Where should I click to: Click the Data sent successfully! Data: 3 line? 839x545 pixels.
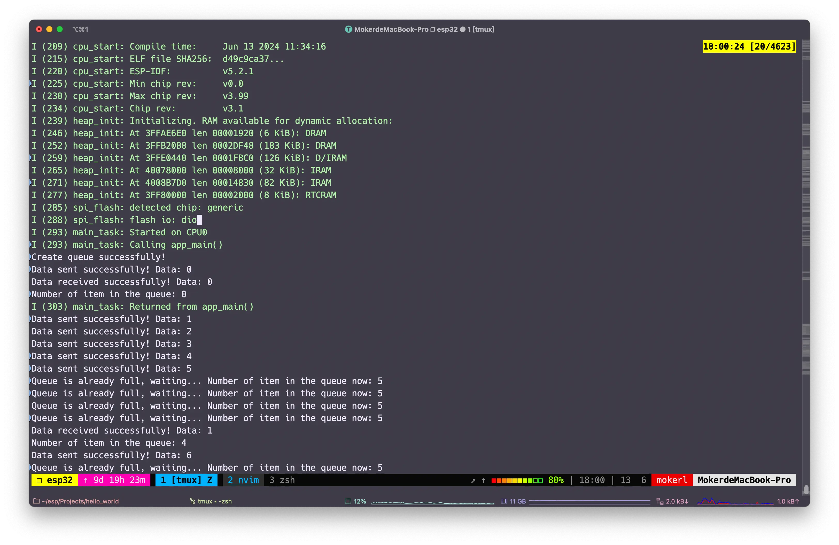[111, 344]
